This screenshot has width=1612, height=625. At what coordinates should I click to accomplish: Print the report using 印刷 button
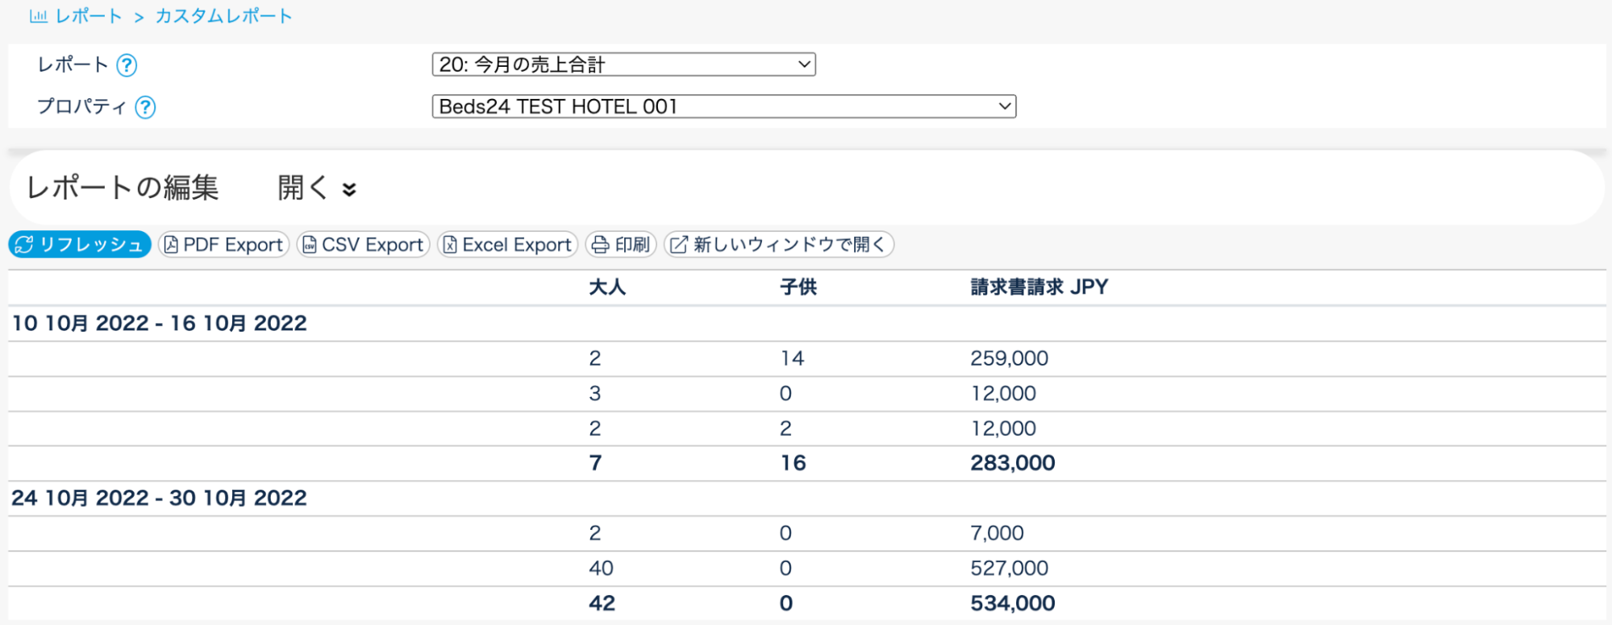click(621, 245)
